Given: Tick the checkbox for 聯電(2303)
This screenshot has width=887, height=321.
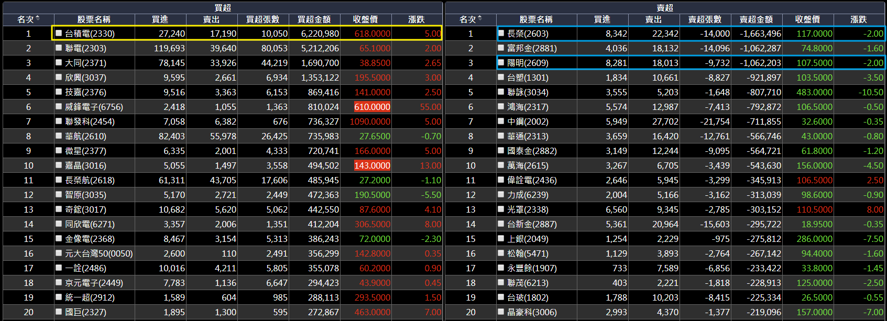Looking at the screenshot, I should click(59, 48).
